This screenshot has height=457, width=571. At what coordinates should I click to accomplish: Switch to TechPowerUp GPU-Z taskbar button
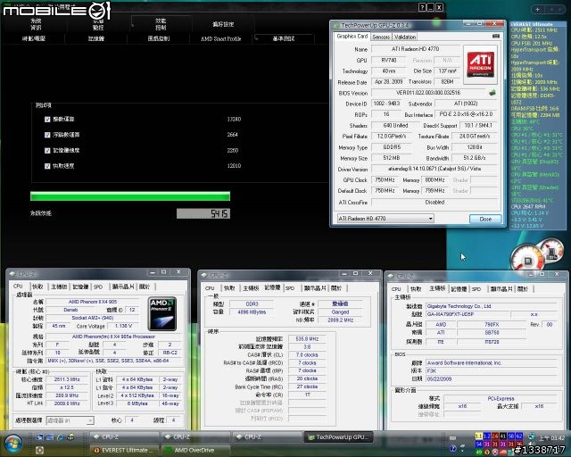click(x=338, y=437)
